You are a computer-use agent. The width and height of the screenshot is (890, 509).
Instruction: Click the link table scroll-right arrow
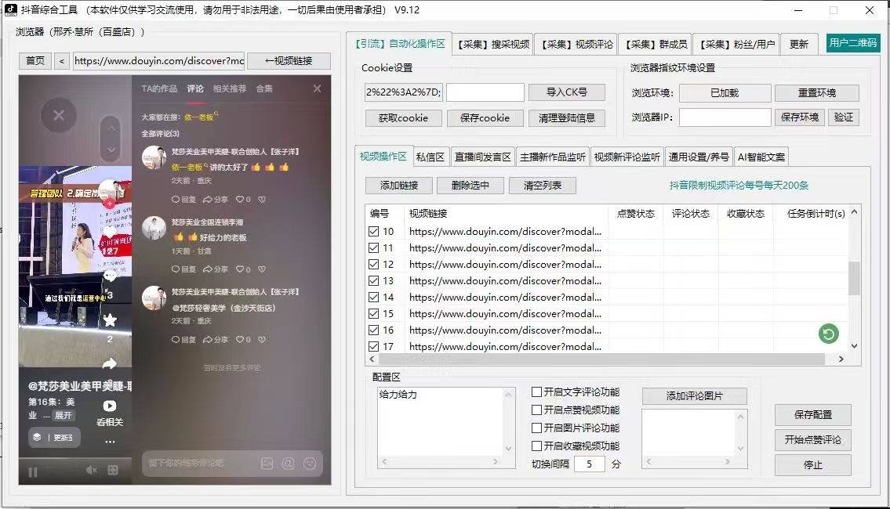pos(841,359)
